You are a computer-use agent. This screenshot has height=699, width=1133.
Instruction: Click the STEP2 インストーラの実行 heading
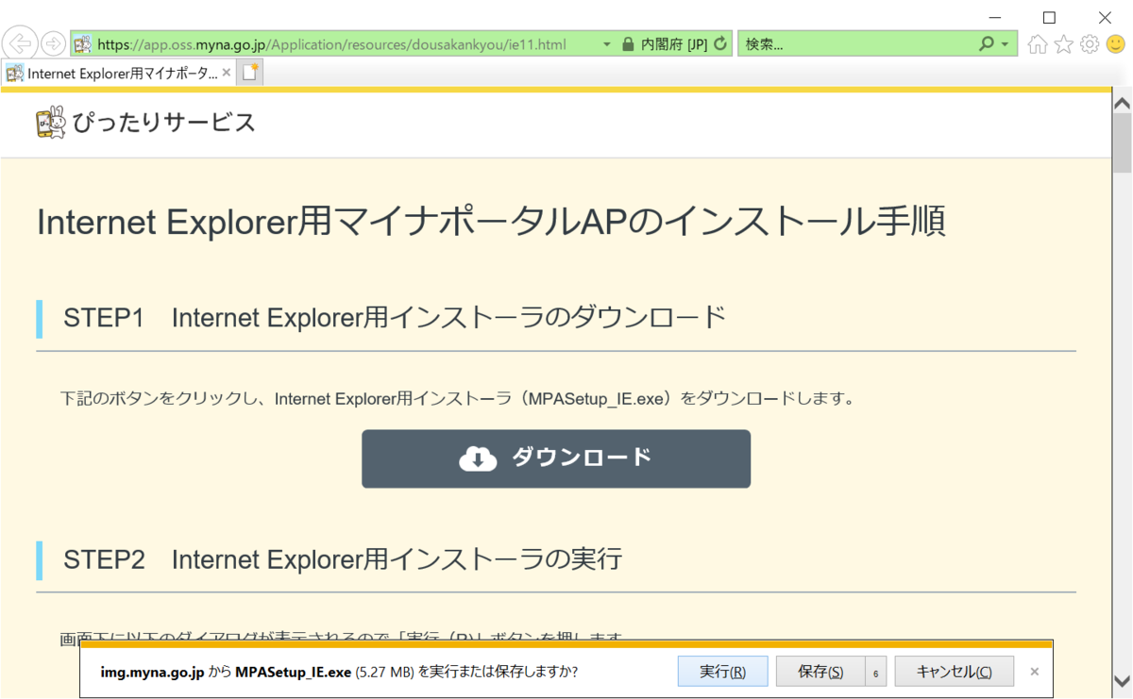343,559
